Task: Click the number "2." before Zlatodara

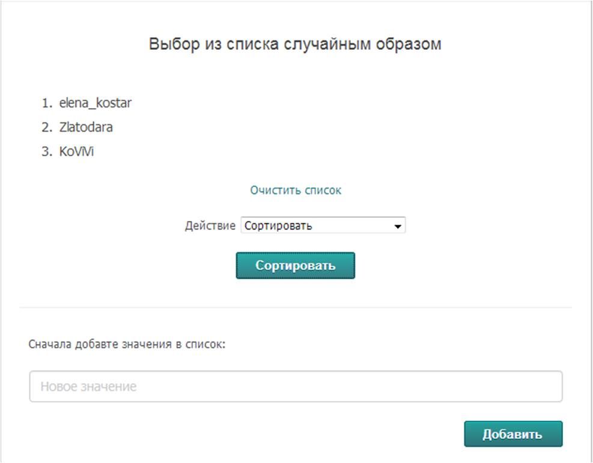Action: [x=47, y=127]
